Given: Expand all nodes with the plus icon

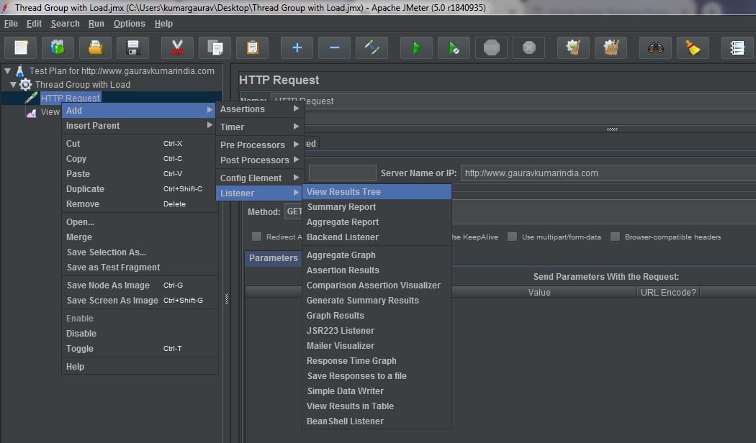Looking at the screenshot, I should (x=297, y=48).
